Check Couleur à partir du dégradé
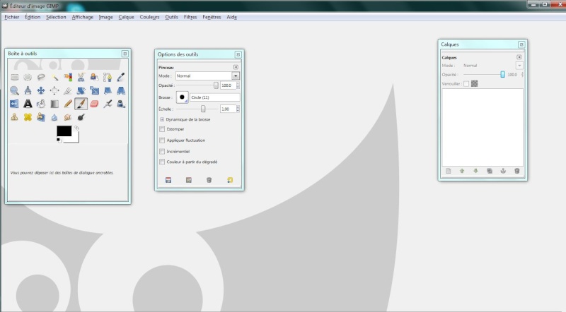Screen dimensions: 566x312 click(162, 162)
